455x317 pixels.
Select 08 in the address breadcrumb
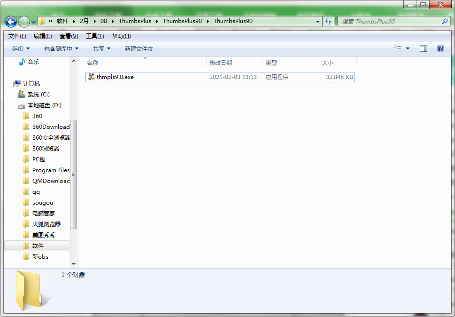coord(104,21)
